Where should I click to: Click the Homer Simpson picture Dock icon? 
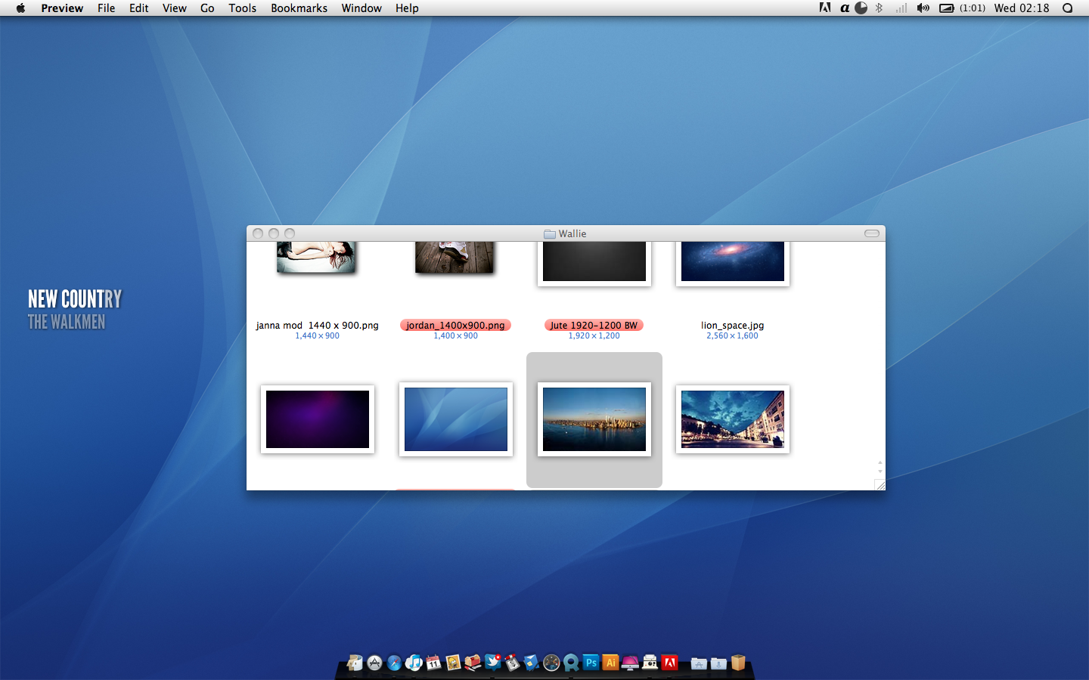point(453,663)
